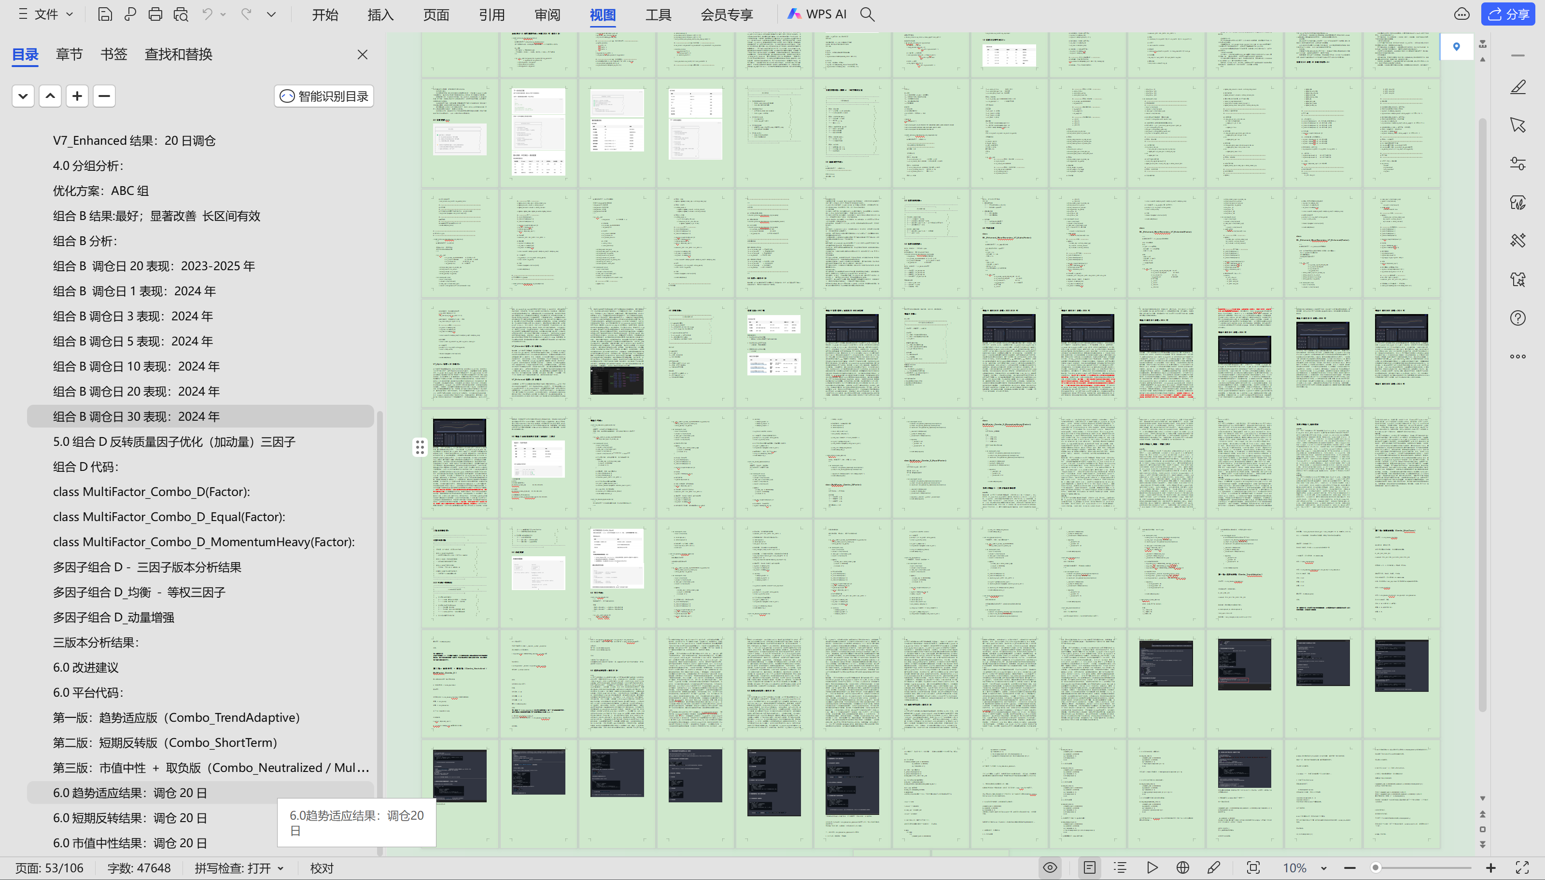Click the Save document icon
This screenshot has height=880, width=1545.
tap(105, 14)
